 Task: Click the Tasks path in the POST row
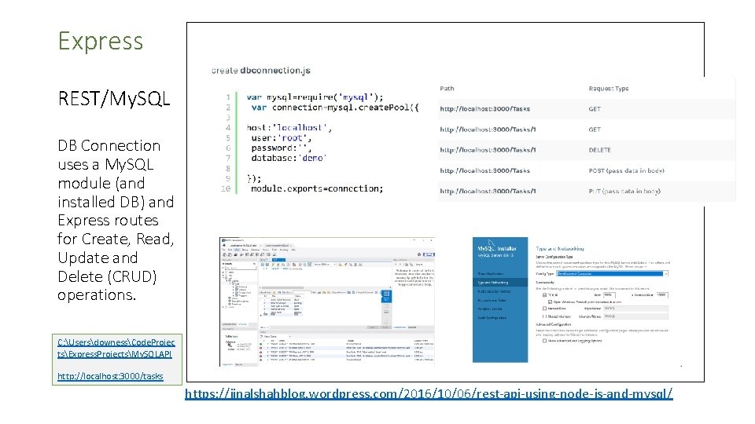[485, 170]
